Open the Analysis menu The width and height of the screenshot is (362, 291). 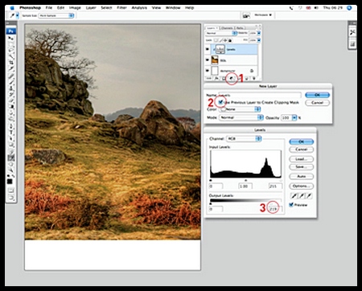(x=139, y=8)
